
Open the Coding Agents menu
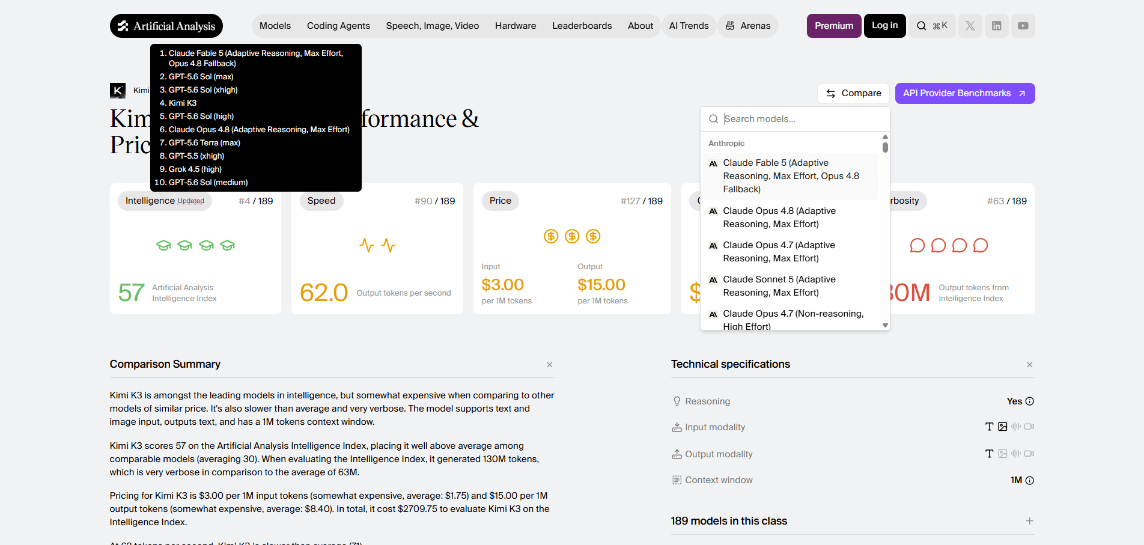[338, 26]
